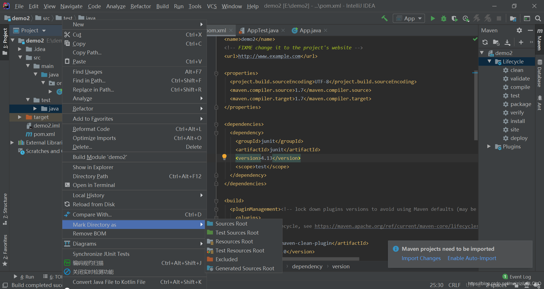The image size is (544, 289).
Task: Expand the Plugins node in Maven
Action: click(489, 146)
